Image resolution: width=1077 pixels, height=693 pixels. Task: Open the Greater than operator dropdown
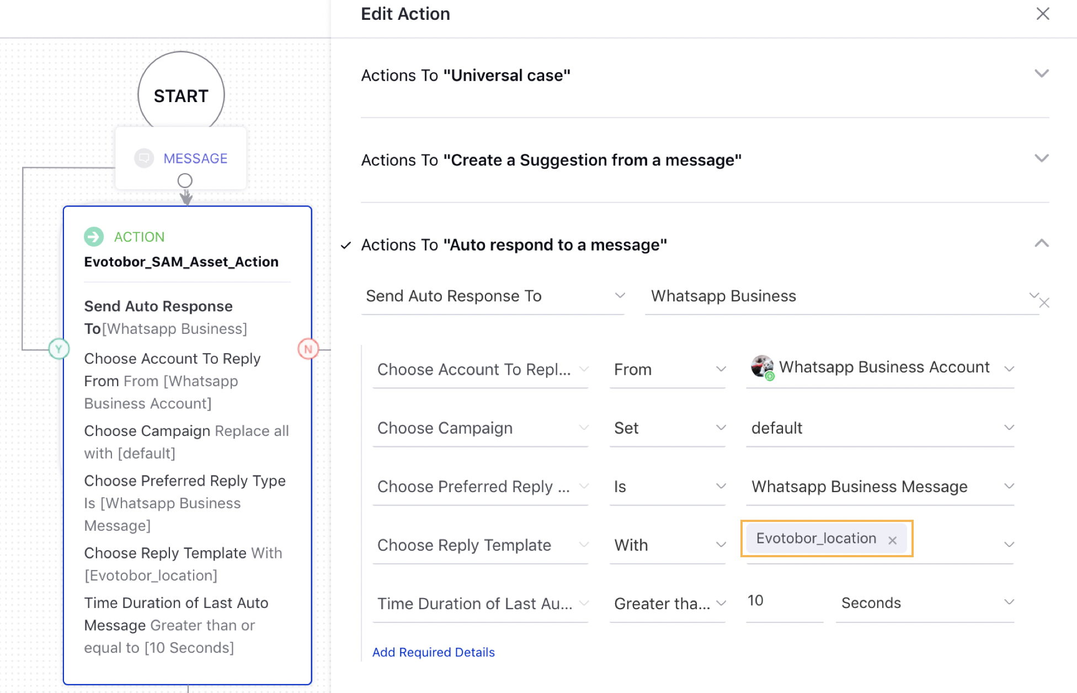pyautogui.click(x=667, y=604)
